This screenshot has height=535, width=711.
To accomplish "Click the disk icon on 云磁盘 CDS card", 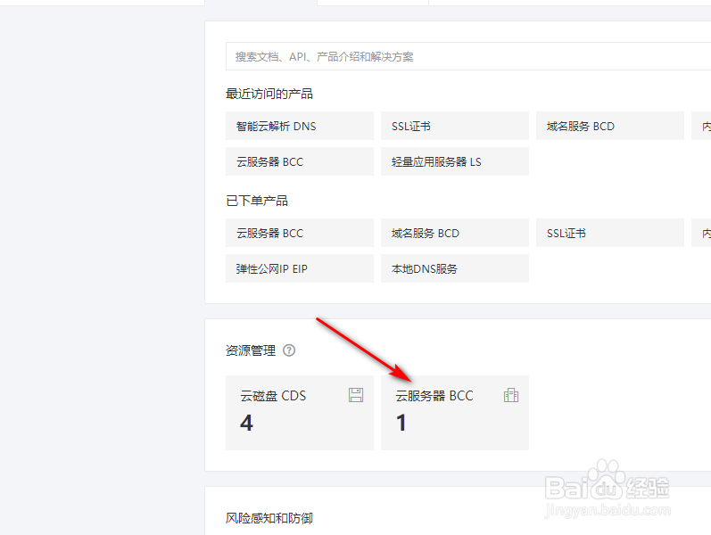I will click(x=356, y=395).
